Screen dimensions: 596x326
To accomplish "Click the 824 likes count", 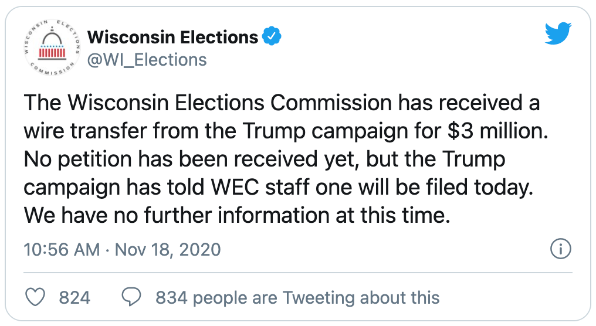I will click(74, 297).
